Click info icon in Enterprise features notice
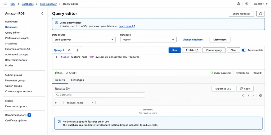This screenshot has height=135, width=271. [59, 122]
